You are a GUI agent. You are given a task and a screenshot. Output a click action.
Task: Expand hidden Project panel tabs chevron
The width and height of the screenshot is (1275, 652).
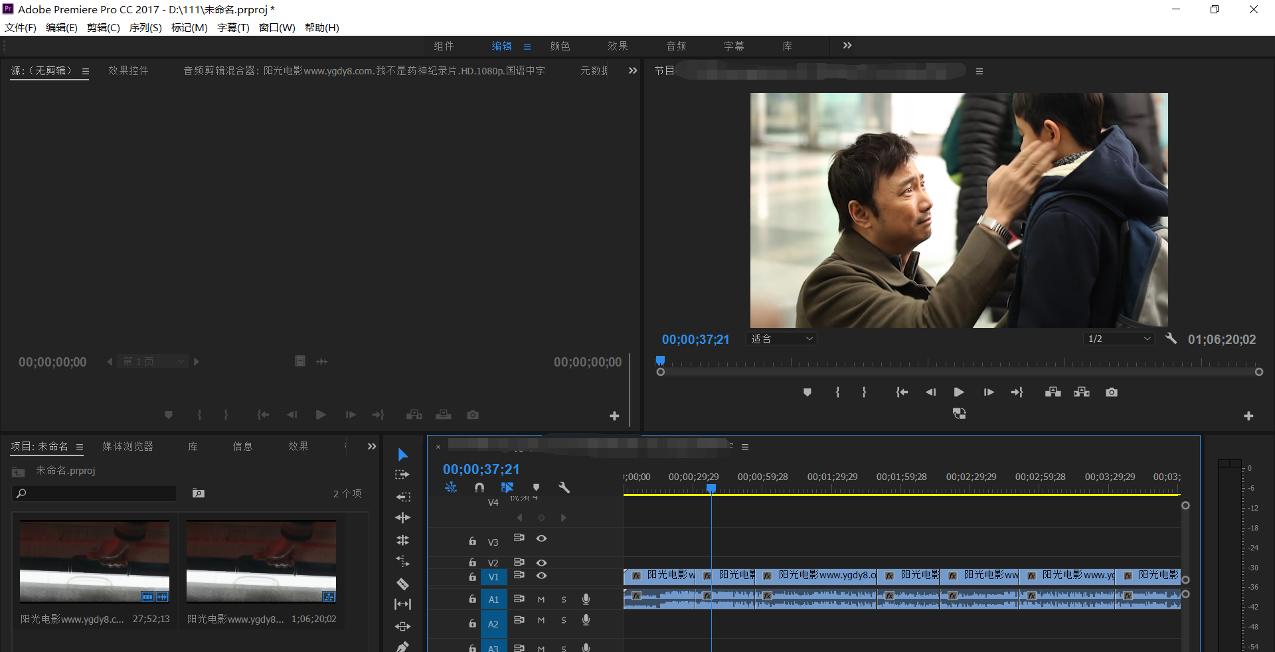(x=372, y=446)
